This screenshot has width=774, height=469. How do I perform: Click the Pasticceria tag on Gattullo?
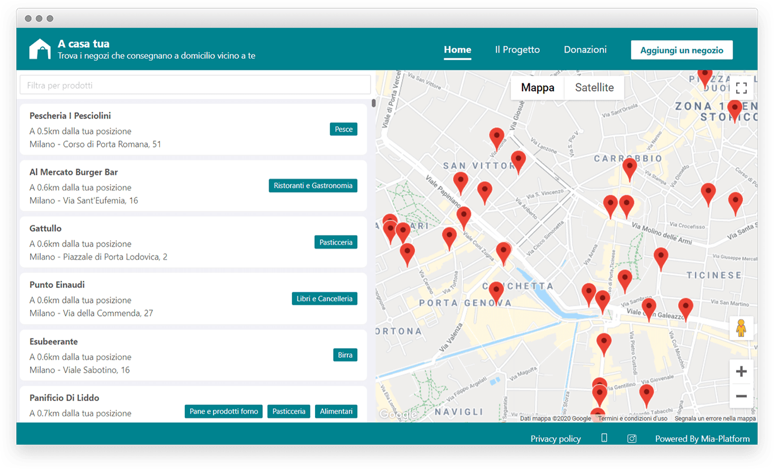point(336,242)
